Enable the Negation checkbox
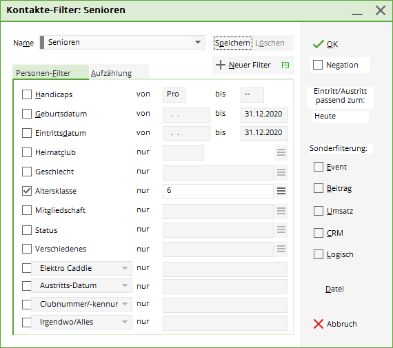The height and width of the screenshot is (348, 393). (x=318, y=65)
